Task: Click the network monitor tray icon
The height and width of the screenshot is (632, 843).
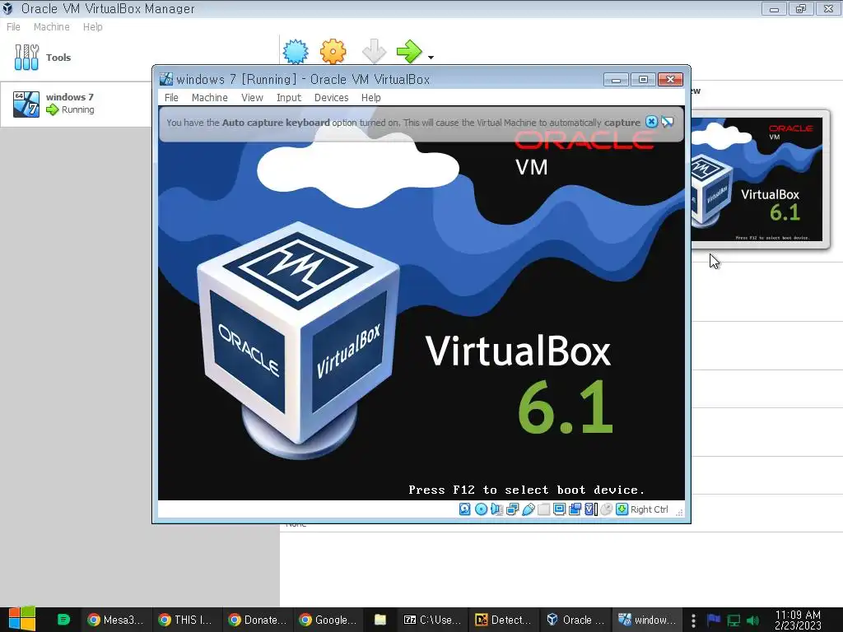Action: [734, 620]
